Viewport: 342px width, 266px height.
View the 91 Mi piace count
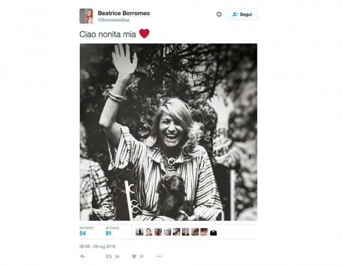pyautogui.click(x=109, y=233)
